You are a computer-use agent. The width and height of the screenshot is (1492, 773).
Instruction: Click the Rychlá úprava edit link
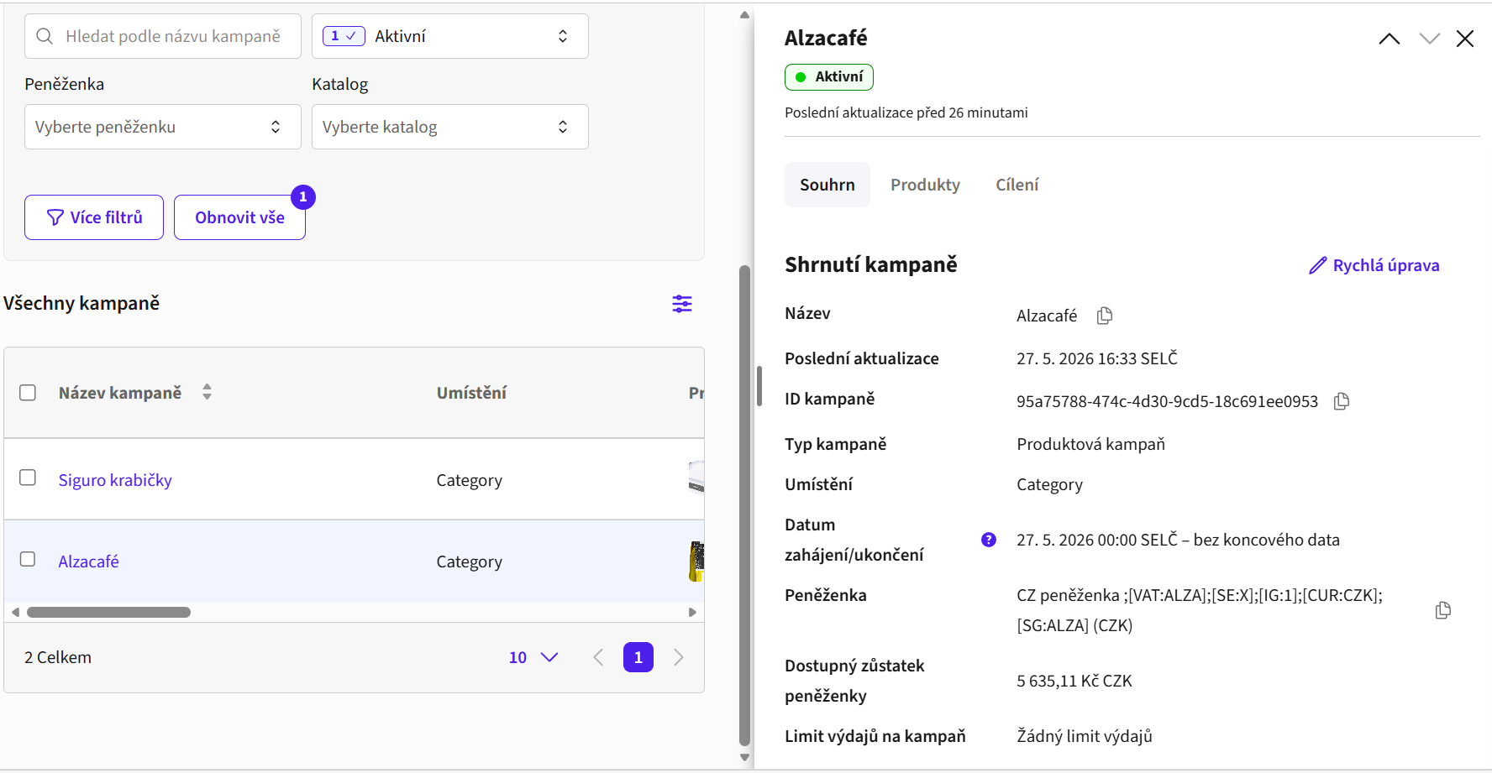1374,265
